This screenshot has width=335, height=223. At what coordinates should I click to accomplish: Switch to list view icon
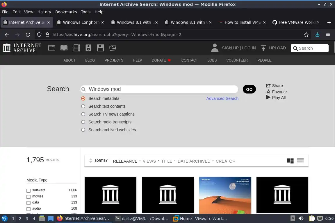tap(300, 161)
